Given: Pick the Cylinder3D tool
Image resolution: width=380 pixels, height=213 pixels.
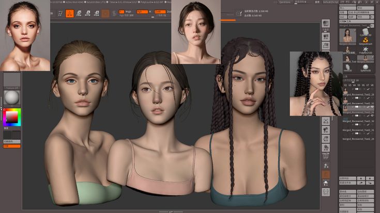Looking at the screenshot, I should click(365, 32).
